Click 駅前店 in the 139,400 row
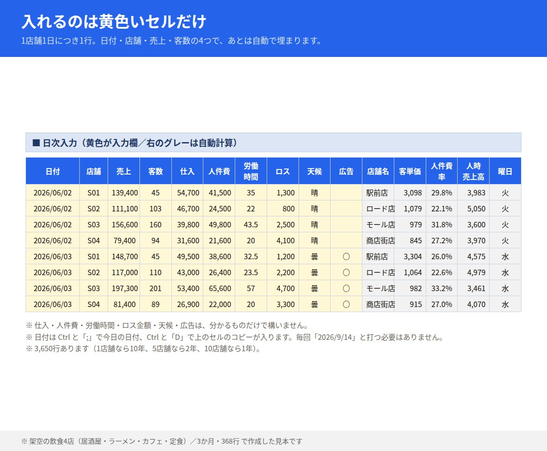Viewport: 547px width, 451px height. pyautogui.click(x=378, y=193)
